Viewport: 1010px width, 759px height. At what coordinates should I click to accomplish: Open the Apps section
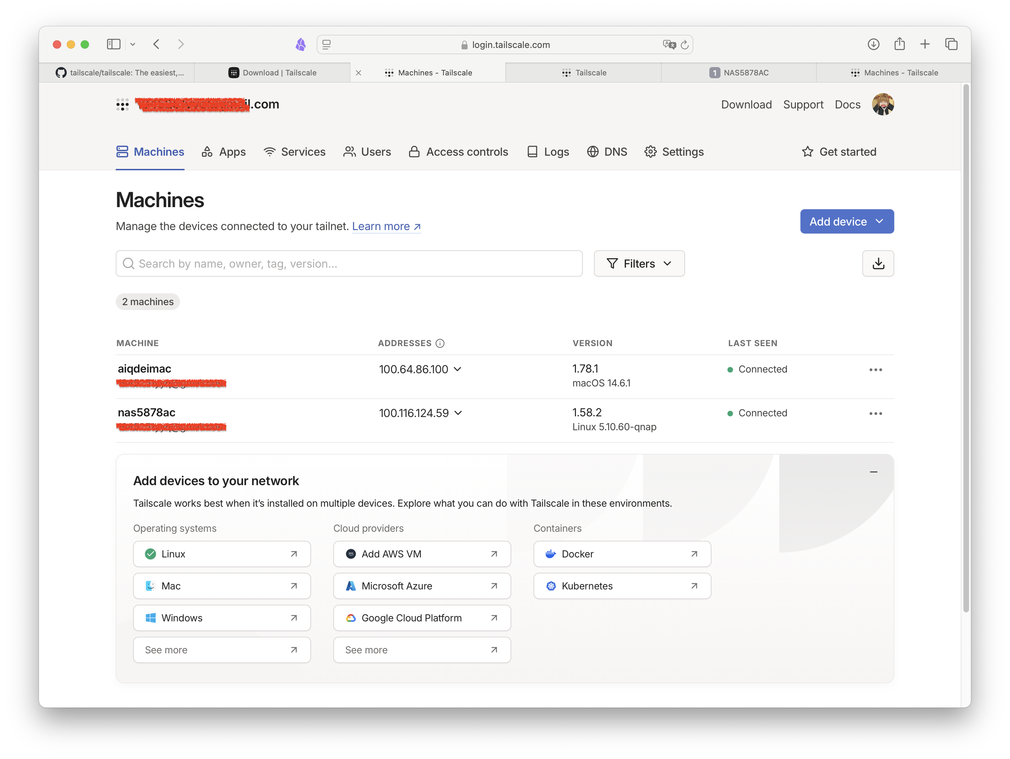point(223,152)
